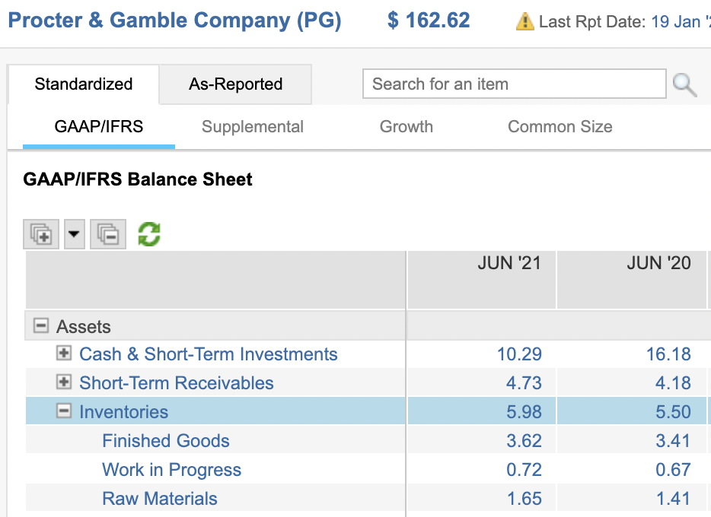Screen dimensions: 711x517
Task: Collapse the Assets section
Action: point(40,327)
